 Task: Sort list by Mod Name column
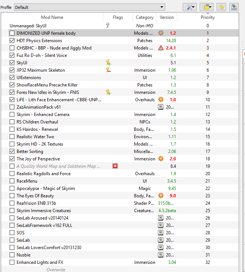[52, 17]
